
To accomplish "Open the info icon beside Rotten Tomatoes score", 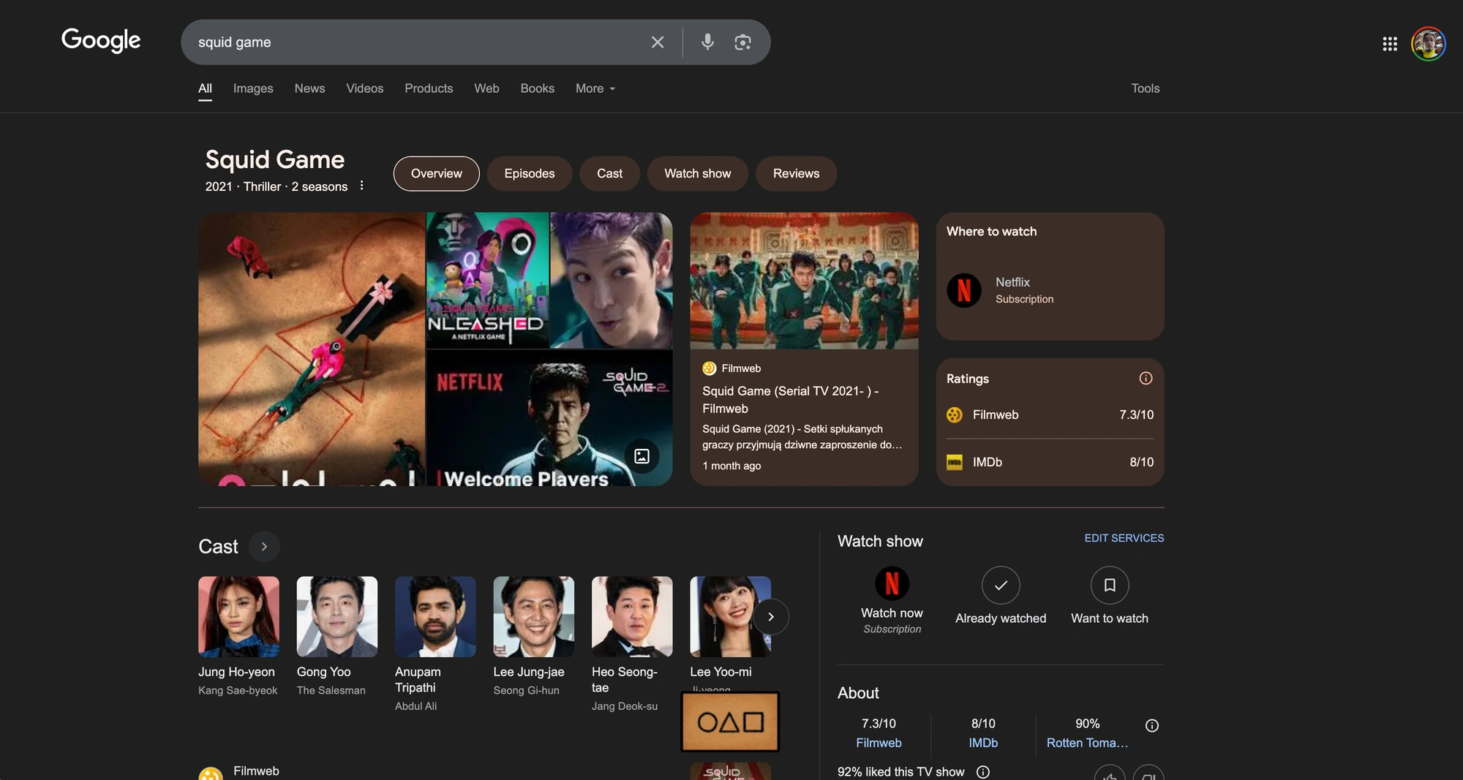I will (1152, 725).
